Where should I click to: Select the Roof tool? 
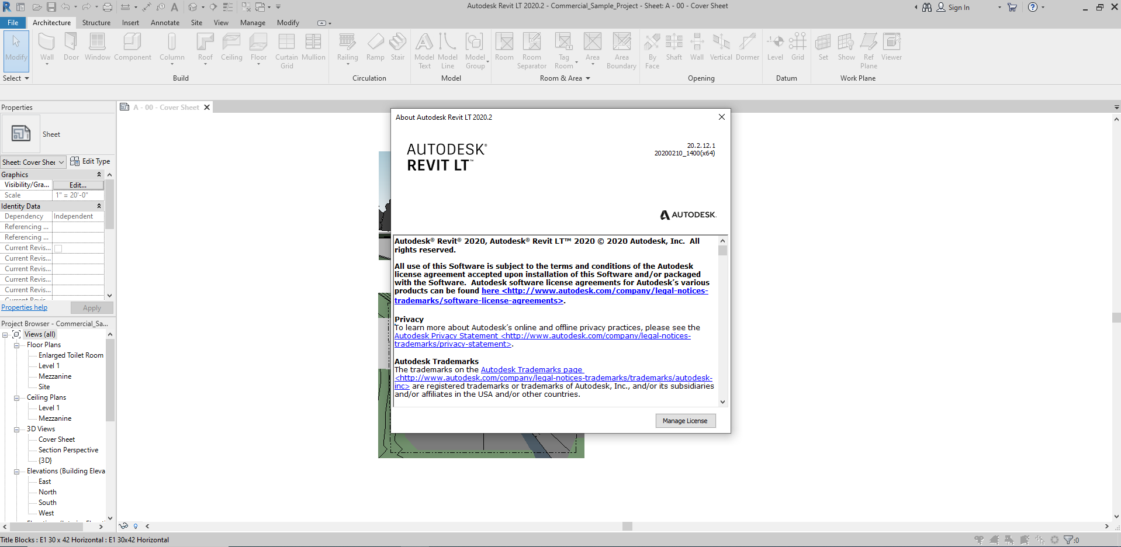(x=205, y=47)
